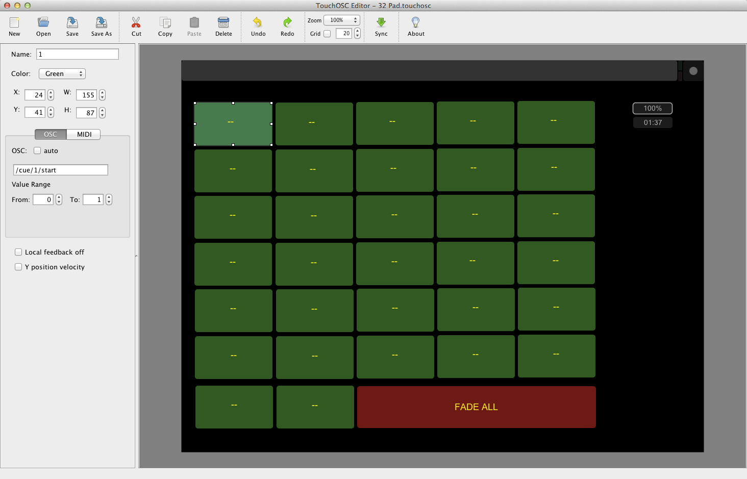The image size is (747, 479).
Task: Select the OSC tab
Action: (51, 134)
